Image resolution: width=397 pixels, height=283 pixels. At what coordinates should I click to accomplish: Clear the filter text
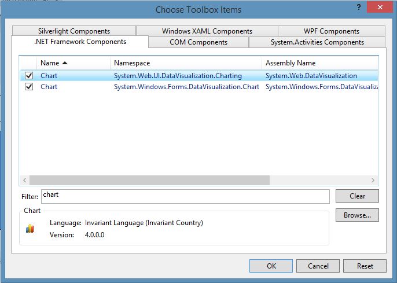(357, 196)
